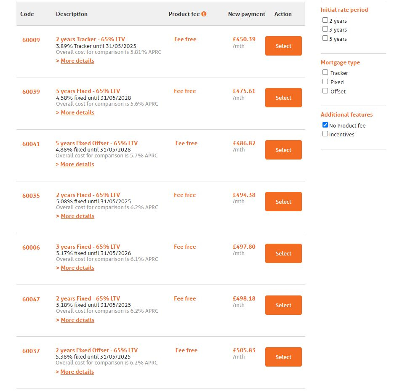405x391 pixels.
Task: Select the £475.61 5 years Fixed product
Action: click(283, 98)
